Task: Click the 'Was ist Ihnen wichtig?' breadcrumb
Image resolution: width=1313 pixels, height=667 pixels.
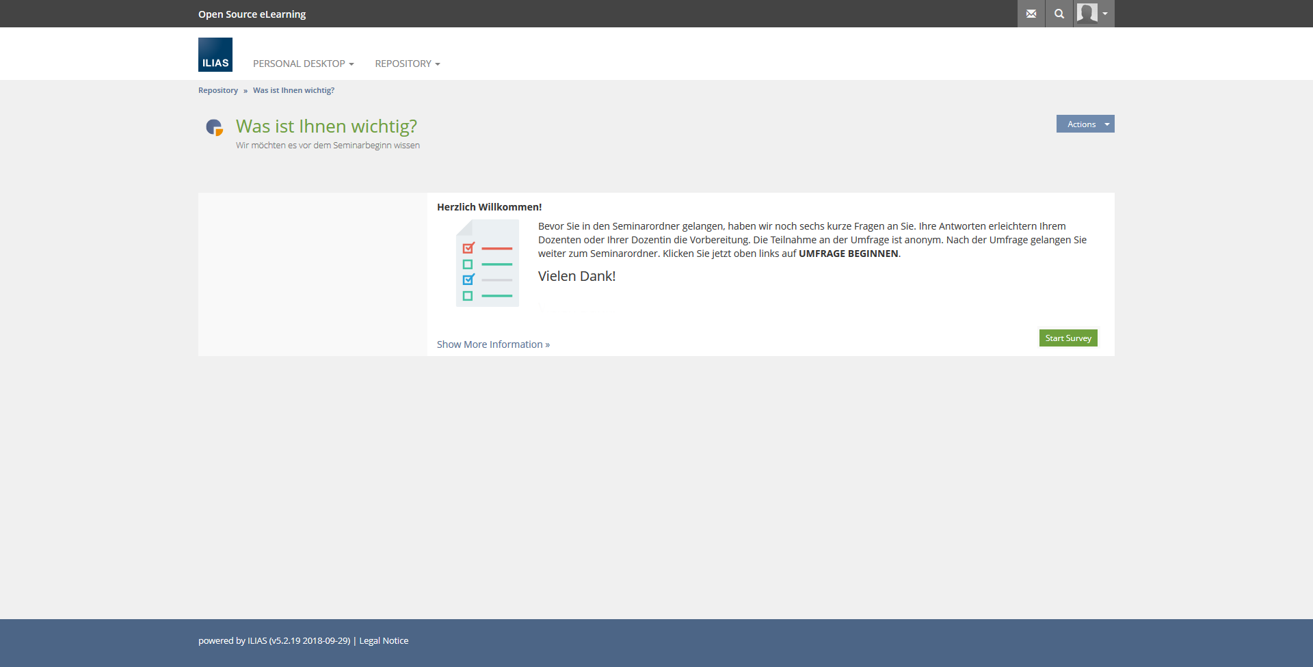Action: tap(293, 90)
